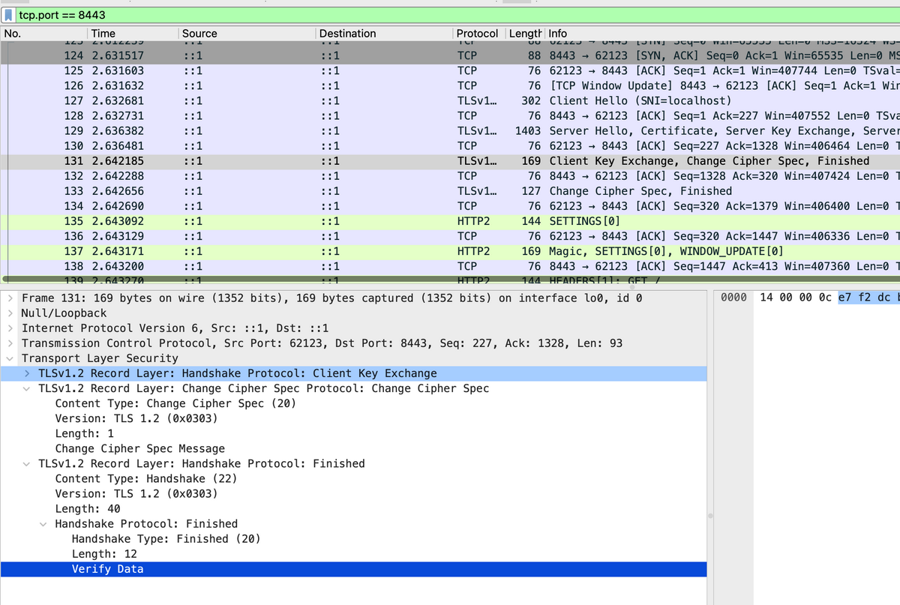
Task: Select the Length: 1 field
Action: tap(85, 433)
